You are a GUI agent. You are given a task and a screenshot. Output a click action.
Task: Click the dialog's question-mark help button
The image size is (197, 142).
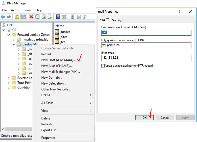(179, 12)
